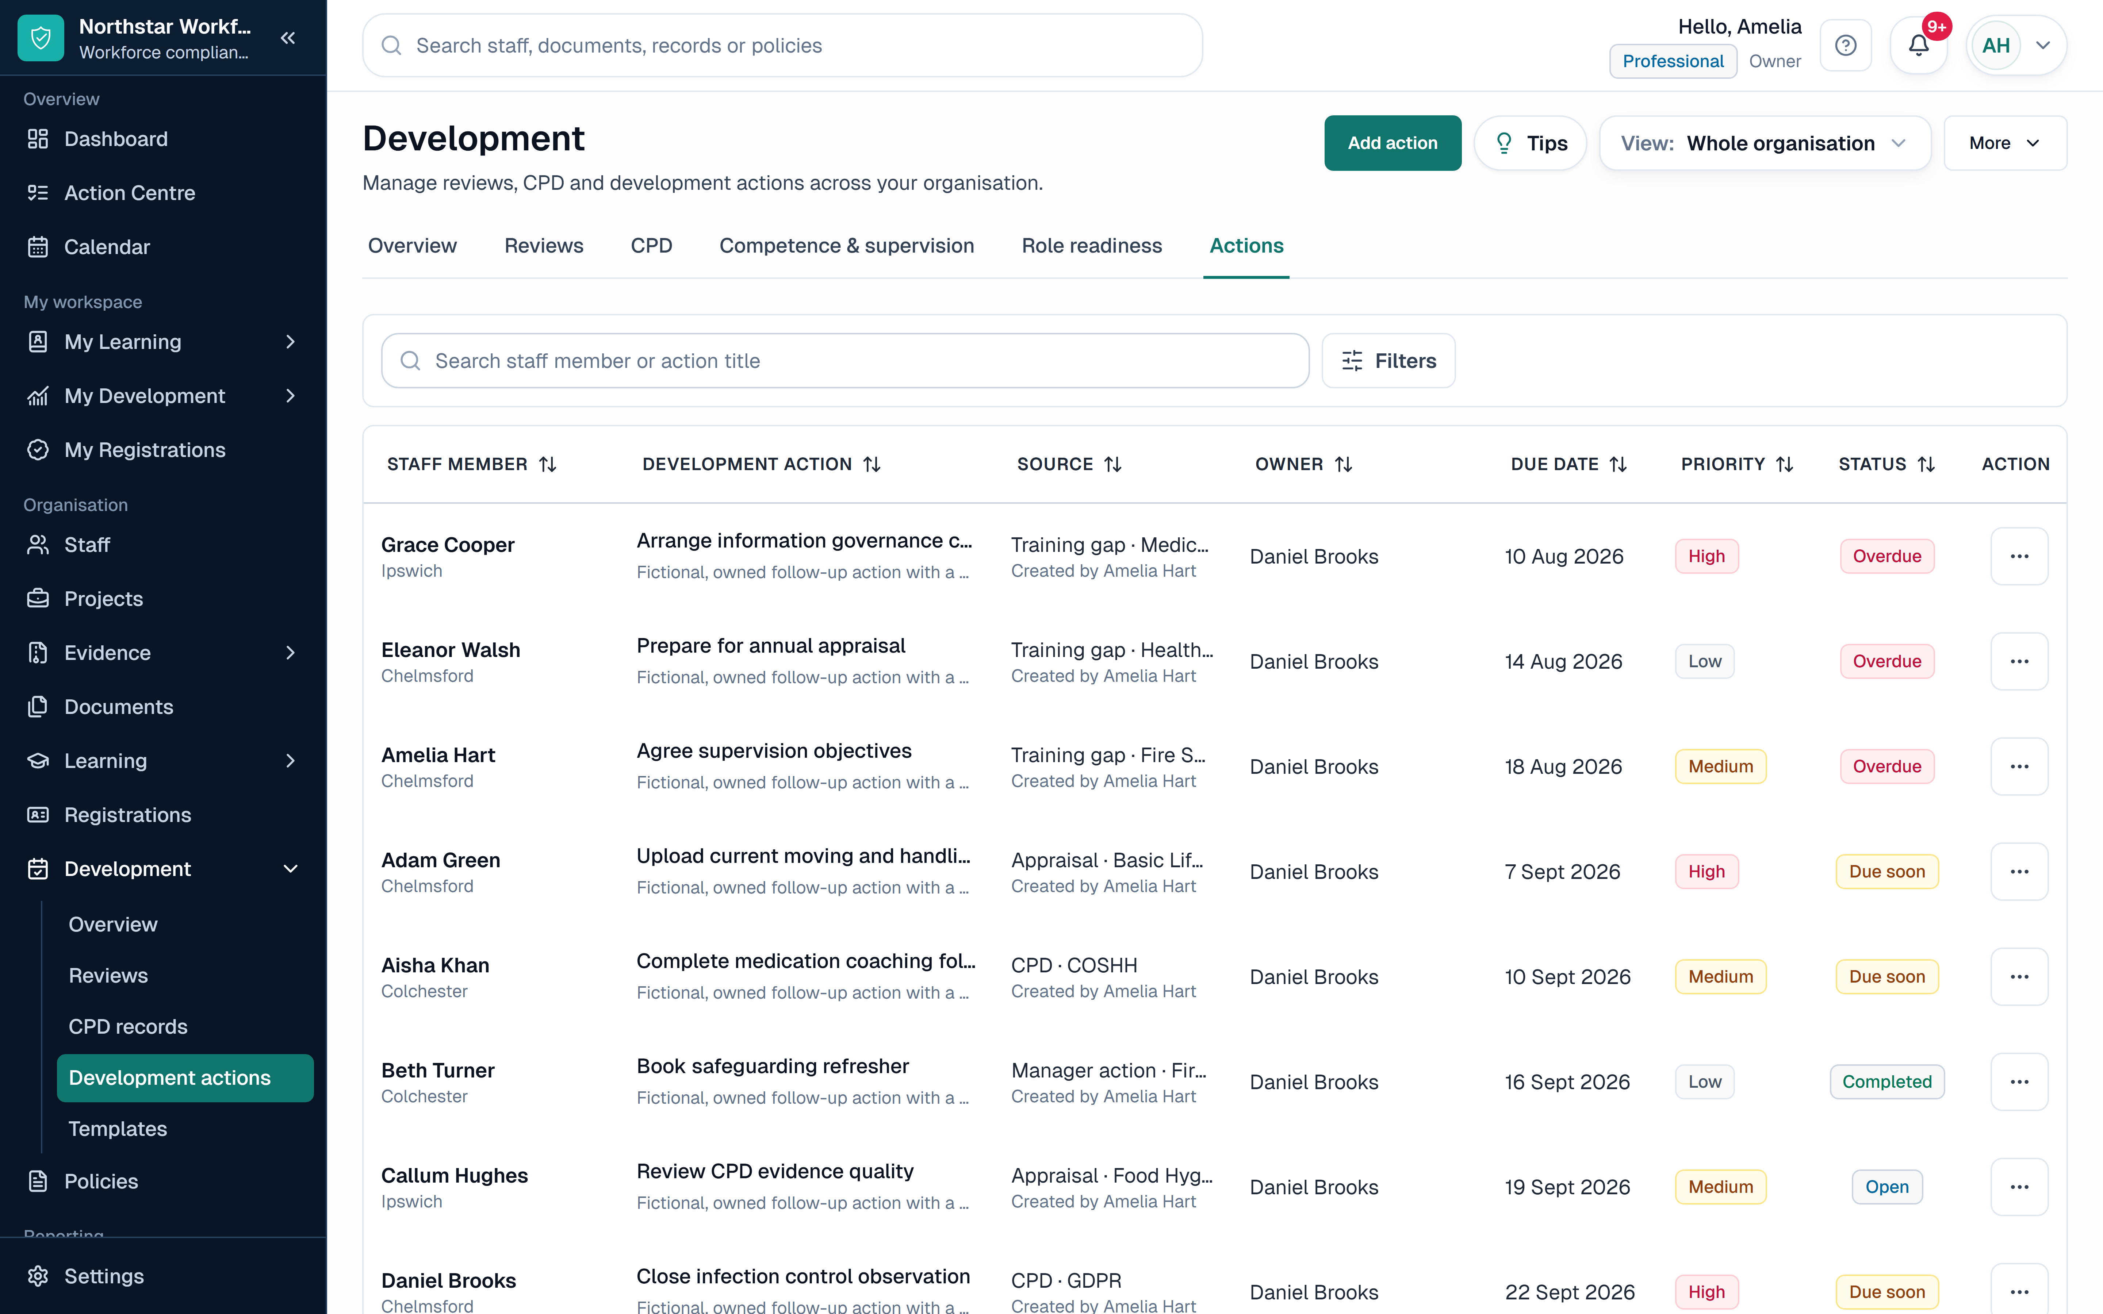This screenshot has height=1314, width=2103.
Task: Click Add action button
Action: (x=1392, y=143)
